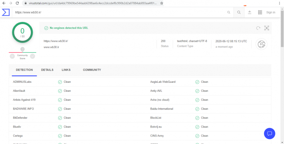Screen dimensions: 284x144
Task: Switch to the DETAILS tab
Action: click(x=47, y=70)
